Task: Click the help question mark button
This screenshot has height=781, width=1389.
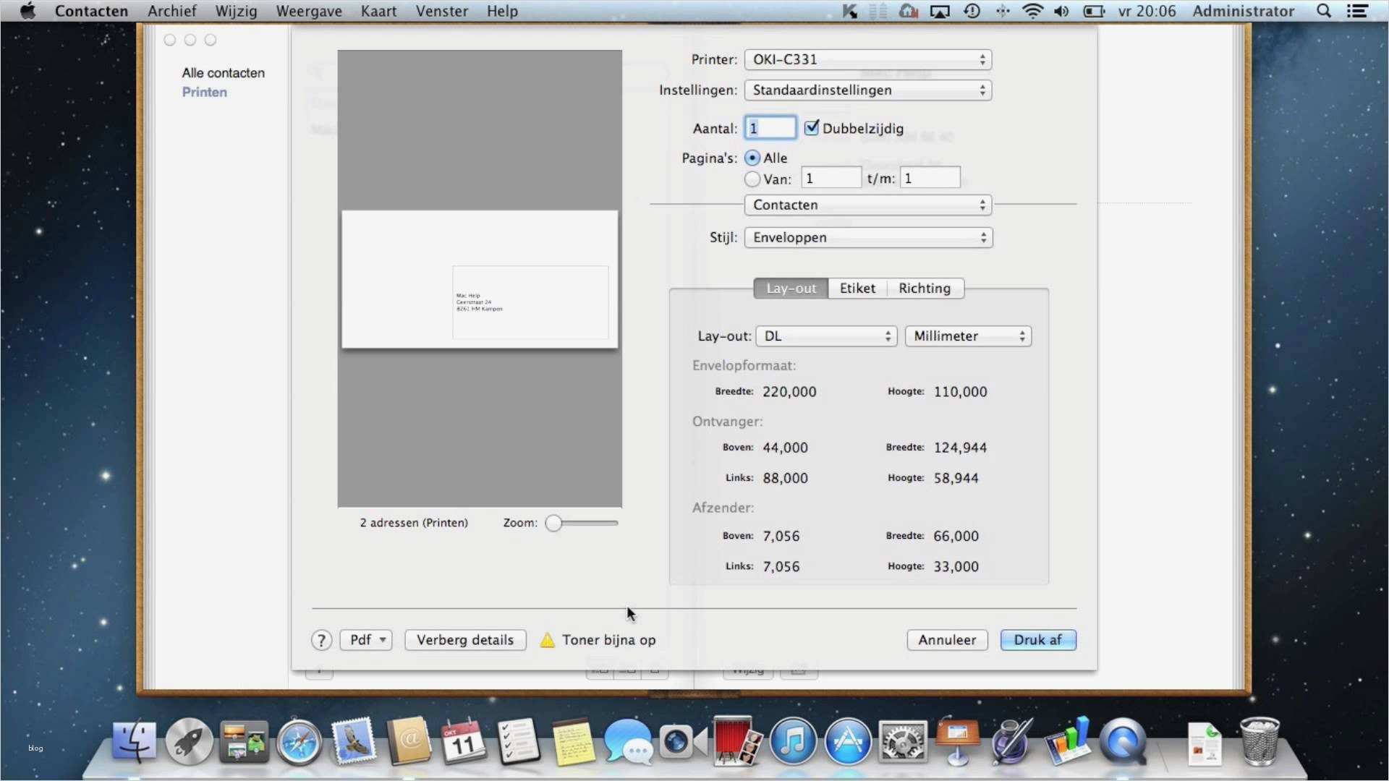Action: click(x=321, y=640)
